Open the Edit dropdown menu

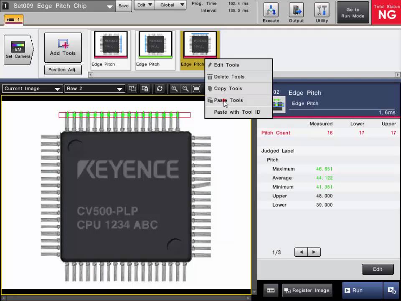coord(144,5)
